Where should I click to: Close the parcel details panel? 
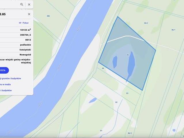pos(29,14)
